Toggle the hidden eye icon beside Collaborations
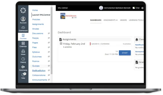 [x=49, y=75]
